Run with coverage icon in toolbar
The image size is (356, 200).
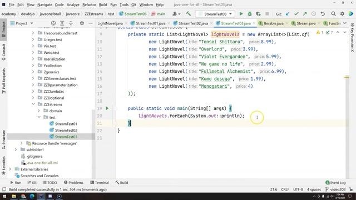pos(258,14)
